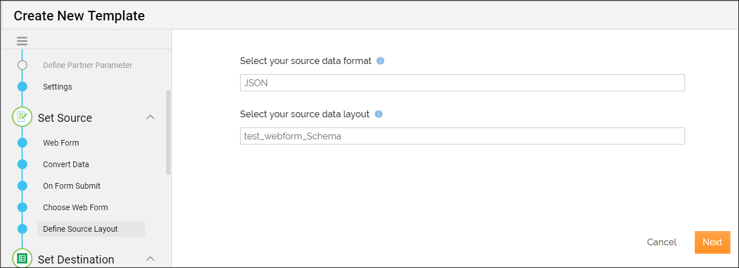This screenshot has width=739, height=268.
Task: Go to the Convert Data step
Action: click(x=66, y=164)
